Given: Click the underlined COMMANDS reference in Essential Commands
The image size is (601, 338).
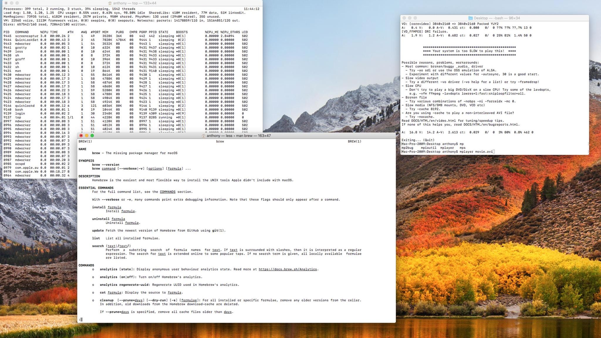Looking at the screenshot, I should click(168, 192).
